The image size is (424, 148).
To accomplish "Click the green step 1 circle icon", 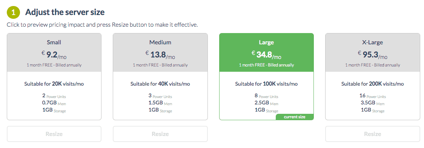I will coord(13,12).
